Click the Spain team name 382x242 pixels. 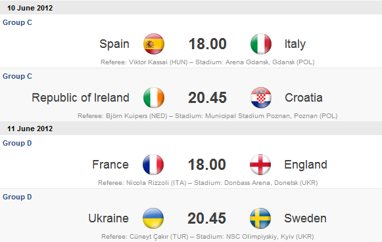click(x=114, y=44)
